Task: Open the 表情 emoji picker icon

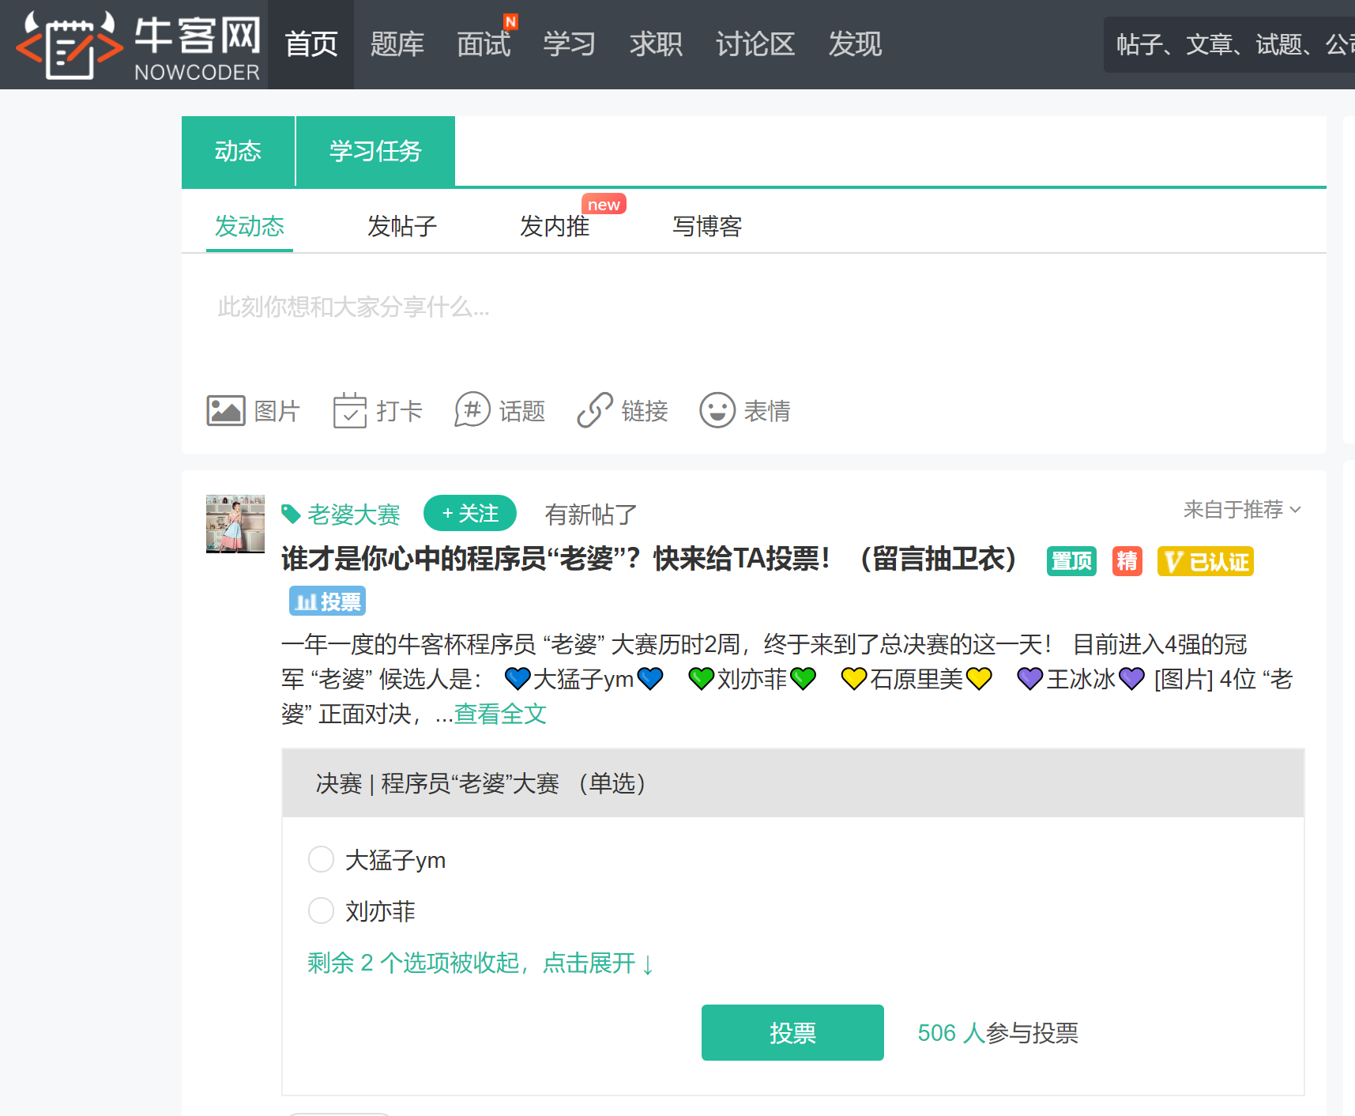Action: [x=717, y=410]
